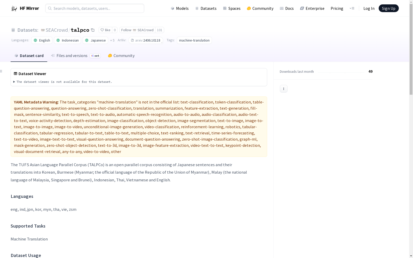Viewport: 413px width, 258px height.
Task: Click the HF Mirror logo
Action: coord(25,8)
